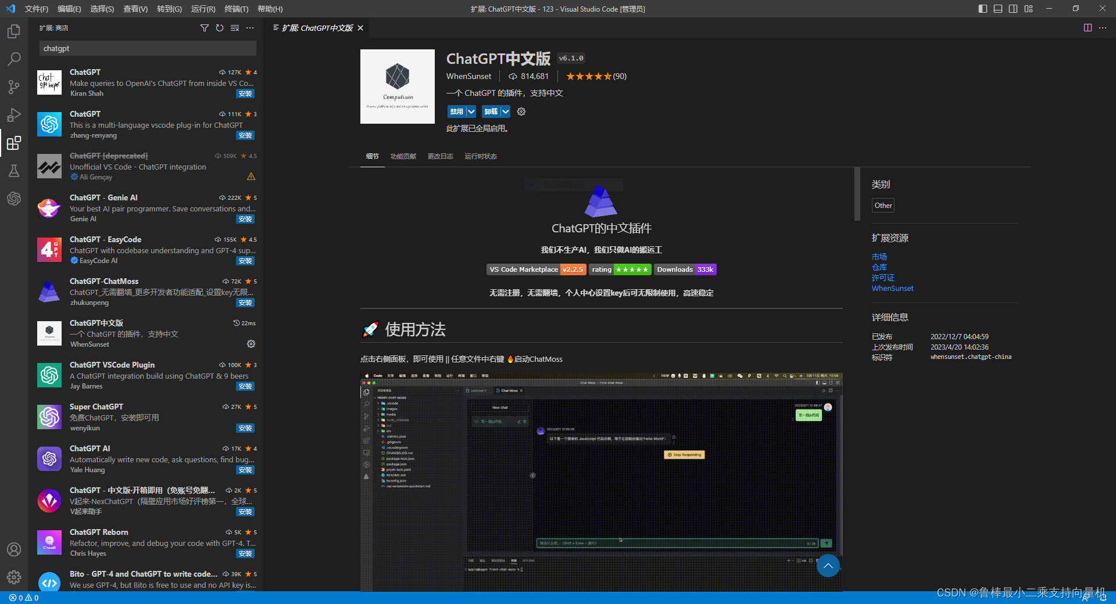1116x604 pixels.
Task: Expand the uninstall button dropdown arrow
Action: 506,112
